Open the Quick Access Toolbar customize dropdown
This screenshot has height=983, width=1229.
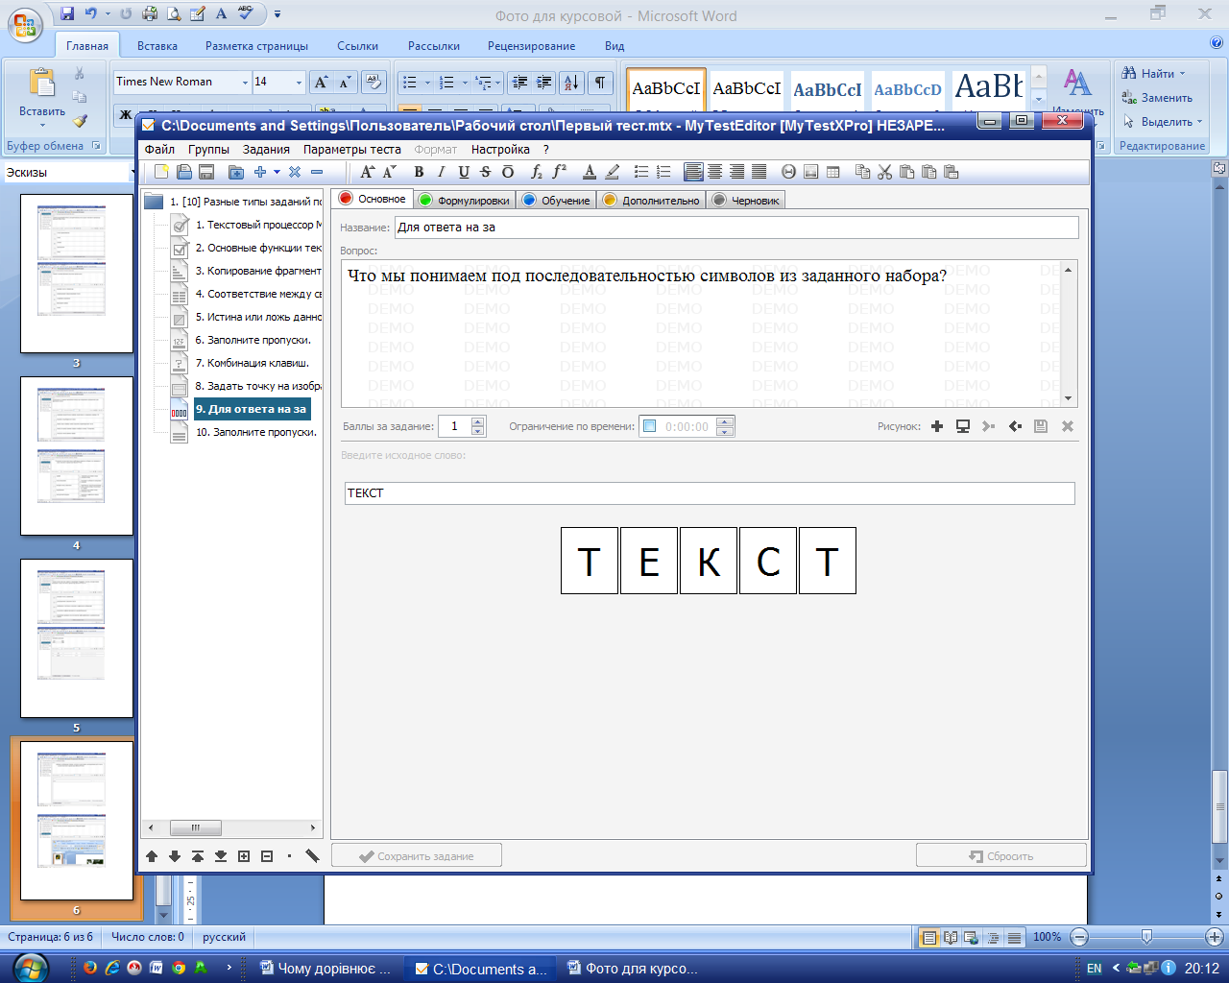point(277,14)
